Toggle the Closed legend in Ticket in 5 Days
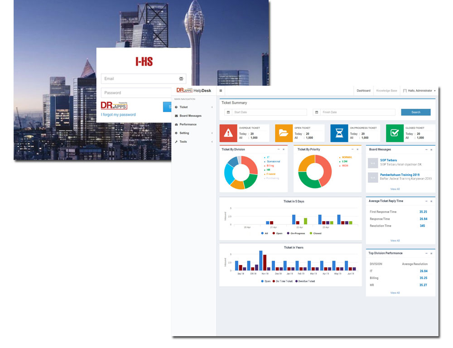The height and width of the screenshot is (348, 453). 315,233
